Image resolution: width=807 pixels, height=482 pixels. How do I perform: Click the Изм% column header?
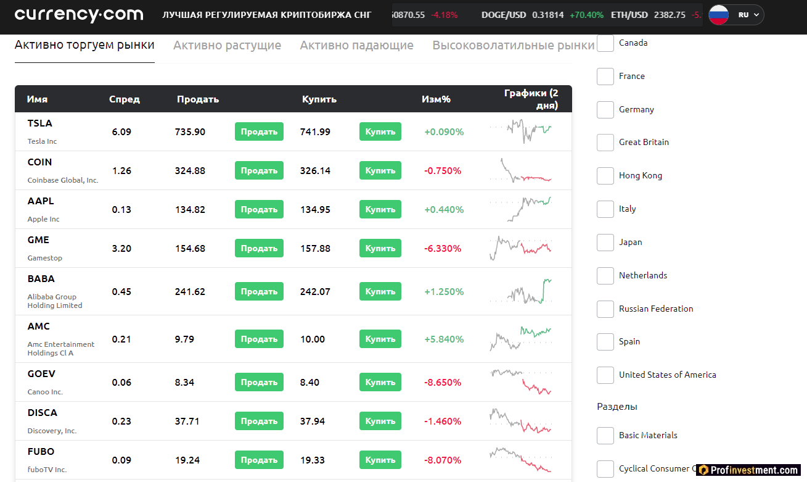tap(436, 99)
